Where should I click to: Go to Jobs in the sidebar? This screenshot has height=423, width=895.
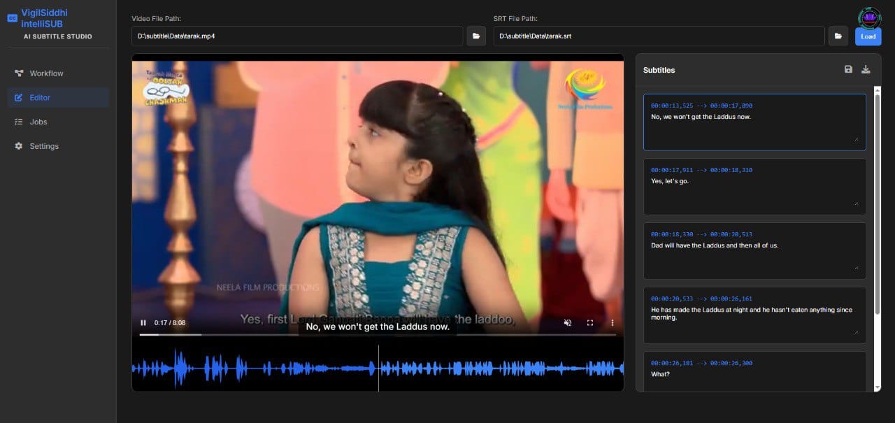pos(38,122)
